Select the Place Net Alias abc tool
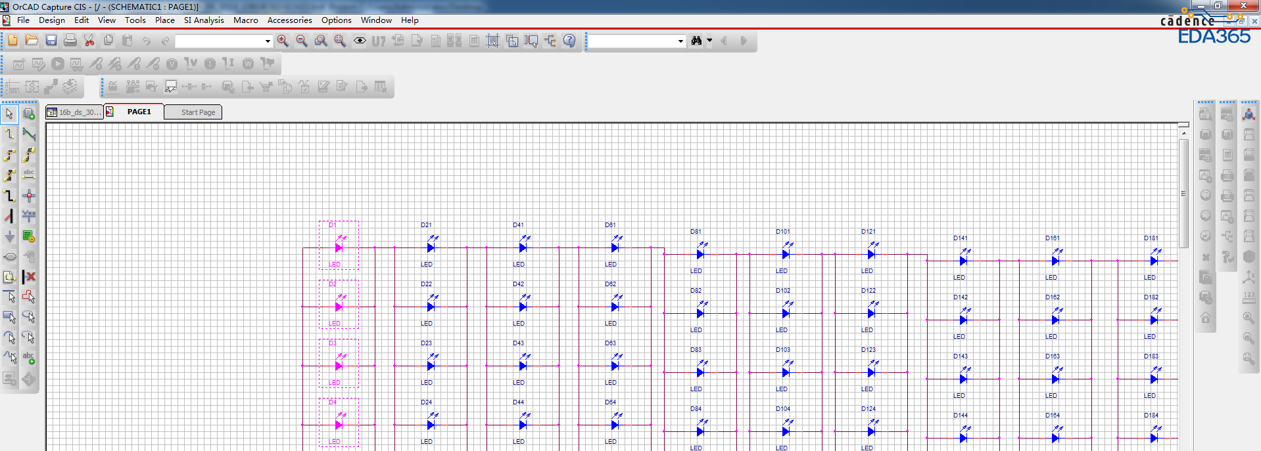Image resolution: width=1261 pixels, height=451 pixels. (29, 175)
